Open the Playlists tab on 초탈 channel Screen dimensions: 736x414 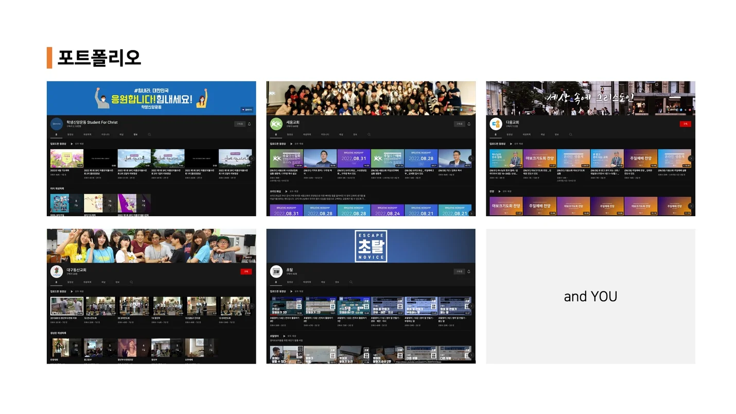[307, 282]
